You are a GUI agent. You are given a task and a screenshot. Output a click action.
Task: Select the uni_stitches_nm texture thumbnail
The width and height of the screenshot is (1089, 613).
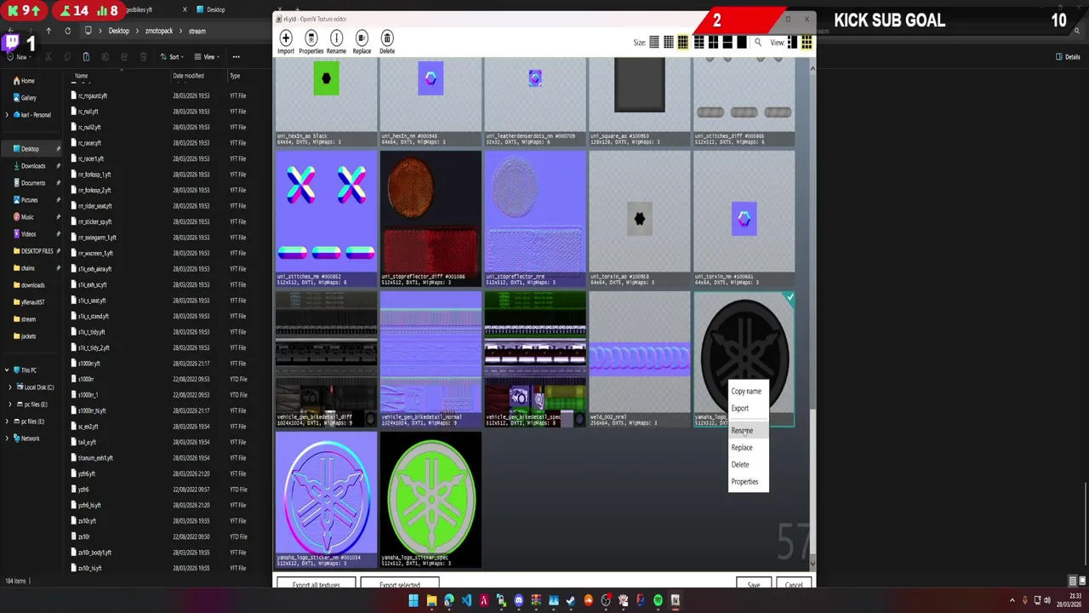(326, 219)
